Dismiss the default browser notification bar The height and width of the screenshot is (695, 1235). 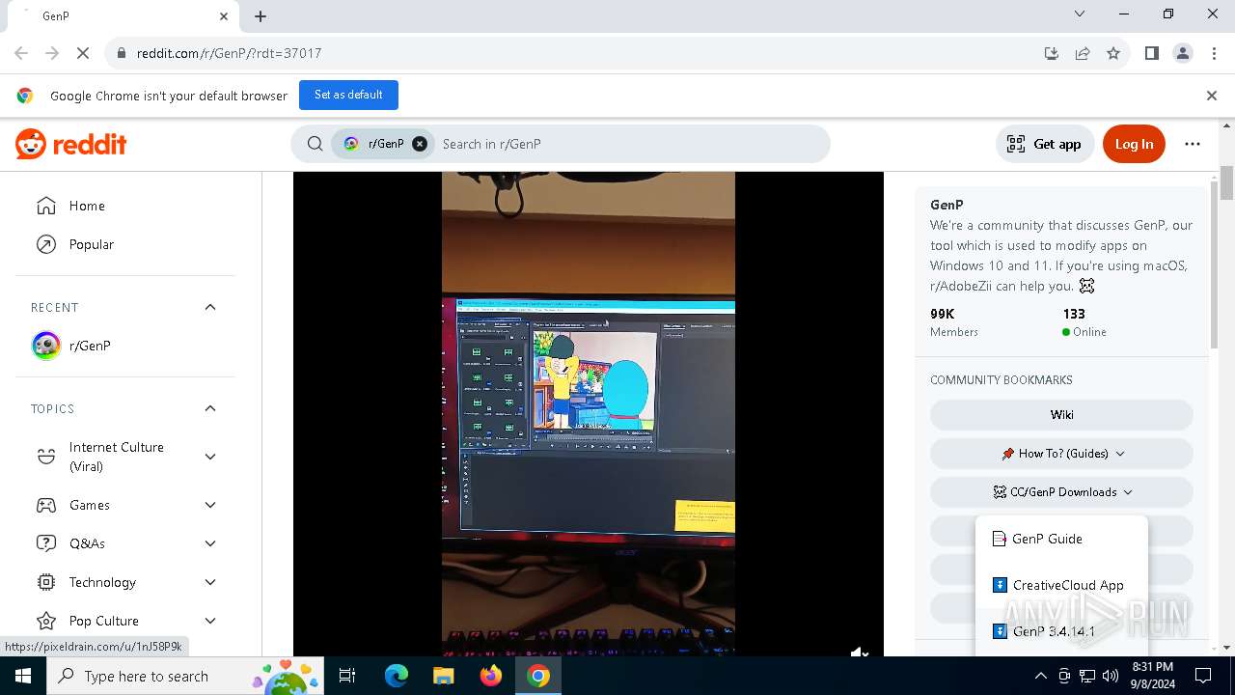1212,96
